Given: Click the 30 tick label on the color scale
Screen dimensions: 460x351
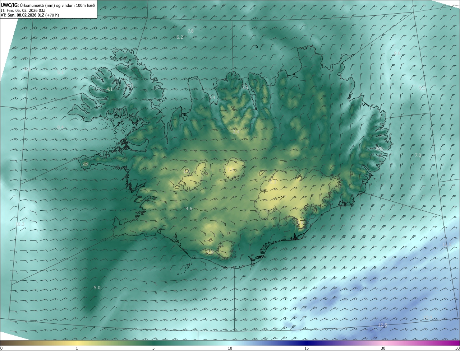Looking at the screenshot, I should pyautogui.click(x=383, y=348).
